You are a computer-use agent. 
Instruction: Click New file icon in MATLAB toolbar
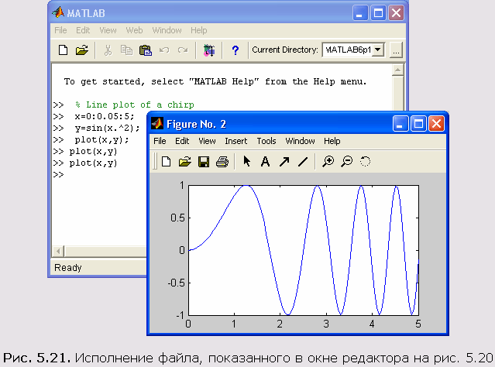64,50
